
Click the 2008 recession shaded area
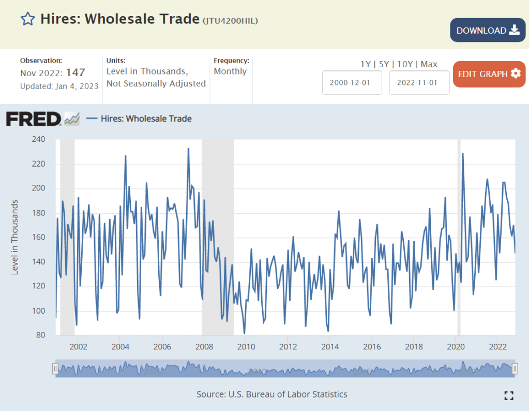tap(217, 233)
